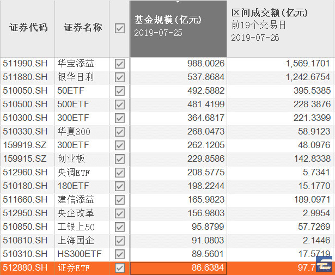
Task: Select highlighted code 512880.SH
Action: 25,268
